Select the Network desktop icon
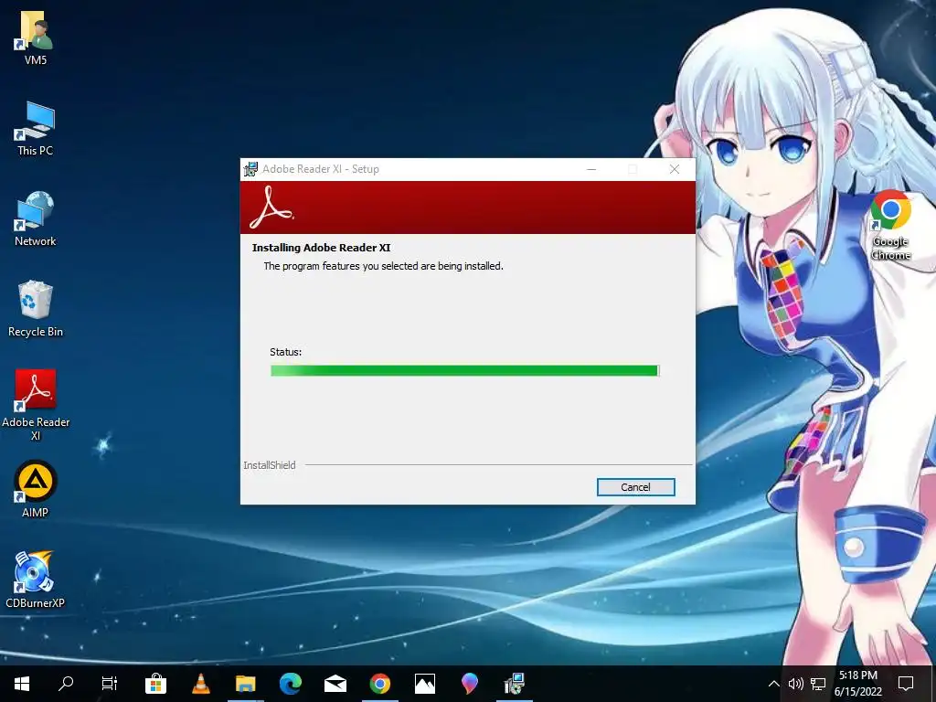 point(36,218)
